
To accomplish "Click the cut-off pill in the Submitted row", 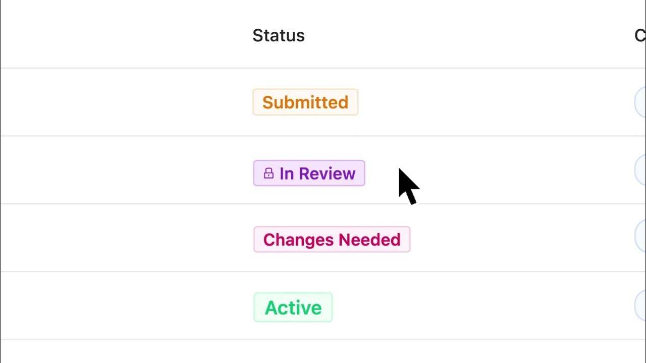I will 640,102.
